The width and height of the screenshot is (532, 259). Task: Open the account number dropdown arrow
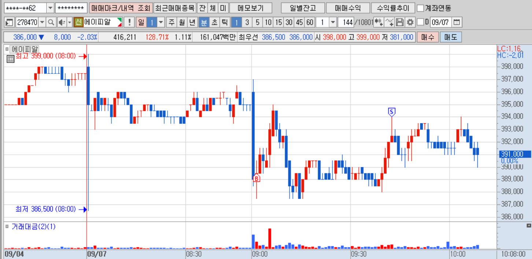tap(50, 8)
